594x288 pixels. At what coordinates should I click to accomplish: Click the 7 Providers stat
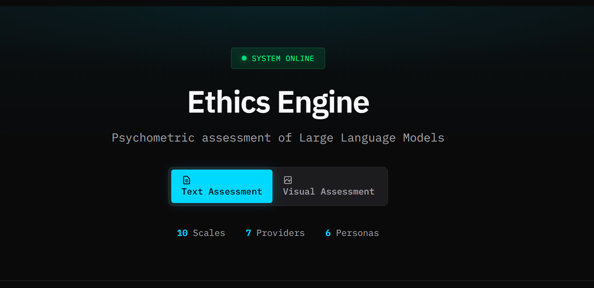click(x=275, y=233)
